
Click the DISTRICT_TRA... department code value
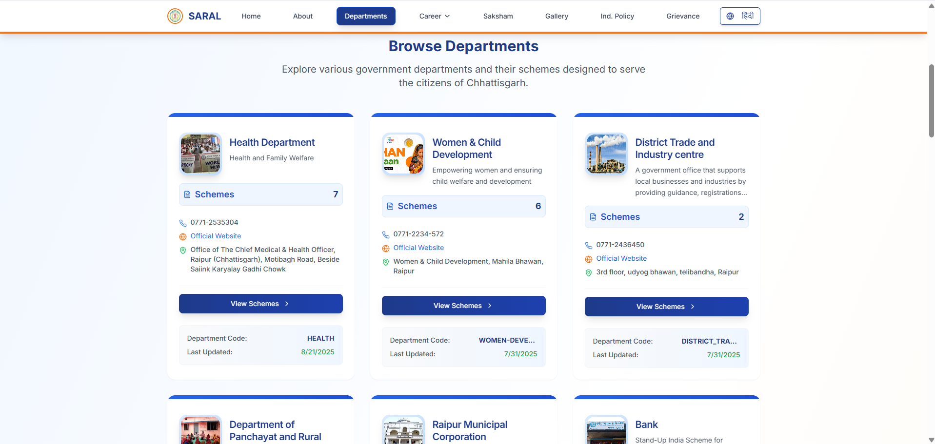[709, 341]
